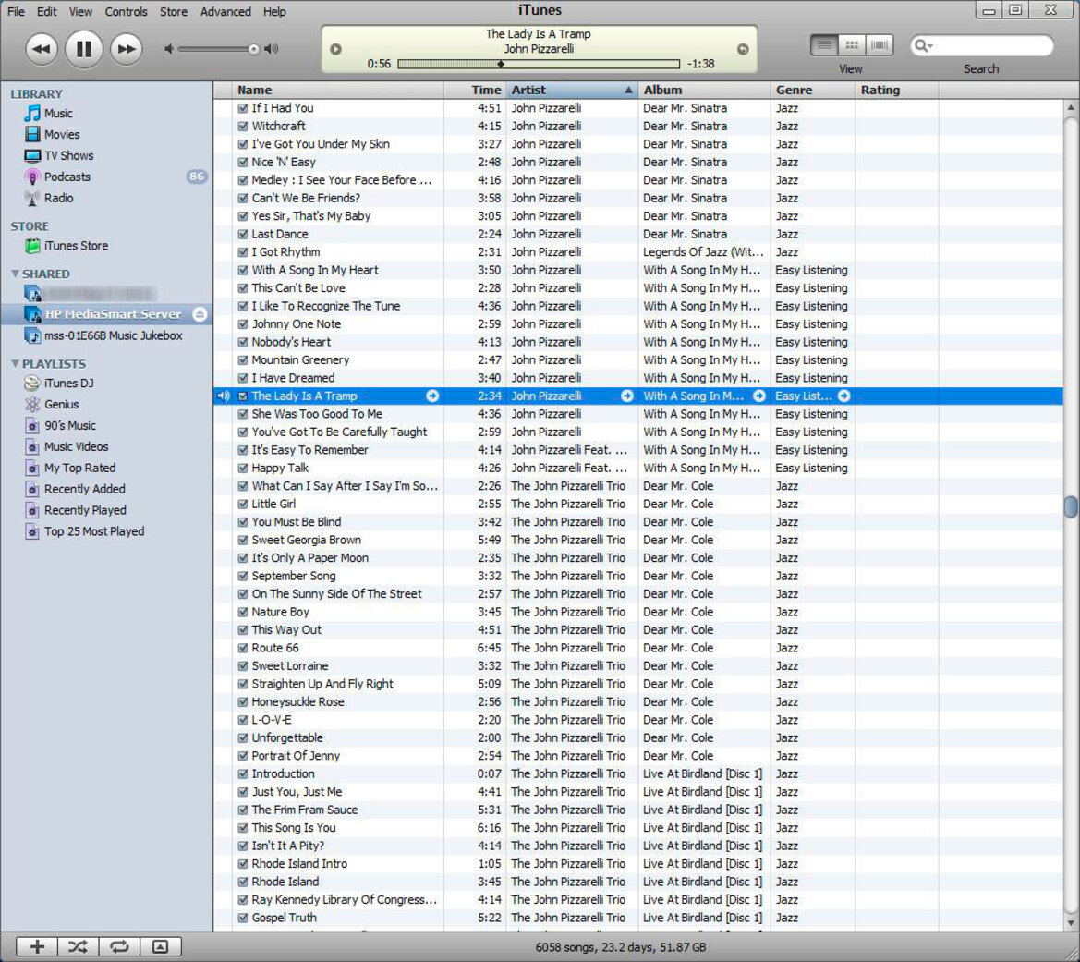Eject HP MediaSmart Server shared library

click(x=200, y=314)
